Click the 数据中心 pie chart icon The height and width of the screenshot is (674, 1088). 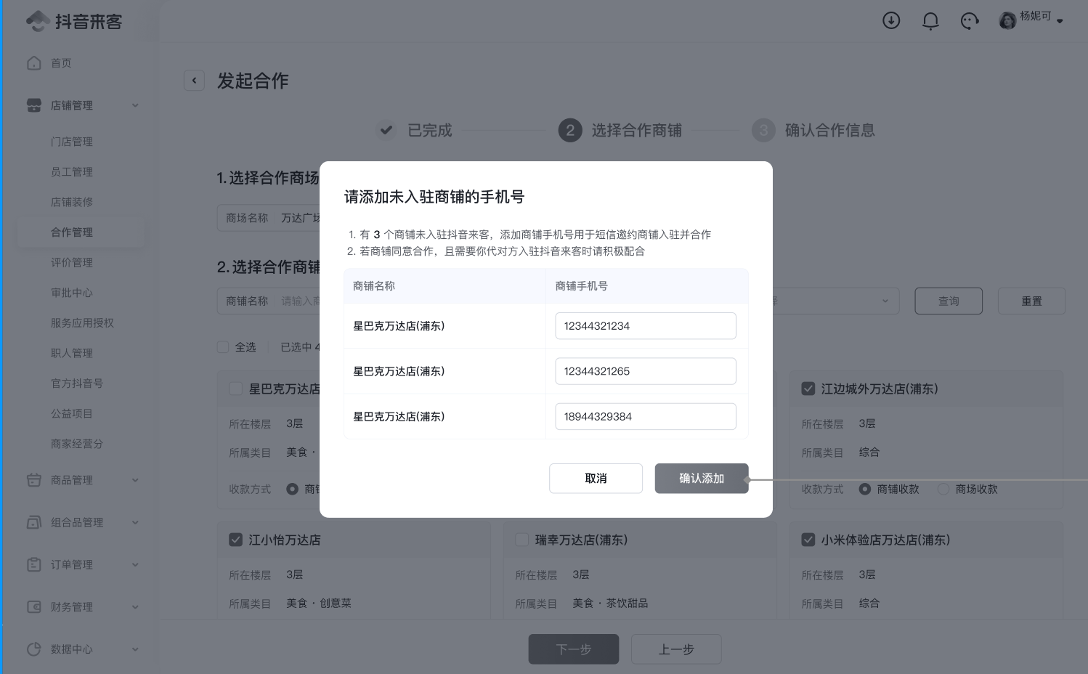pos(34,649)
